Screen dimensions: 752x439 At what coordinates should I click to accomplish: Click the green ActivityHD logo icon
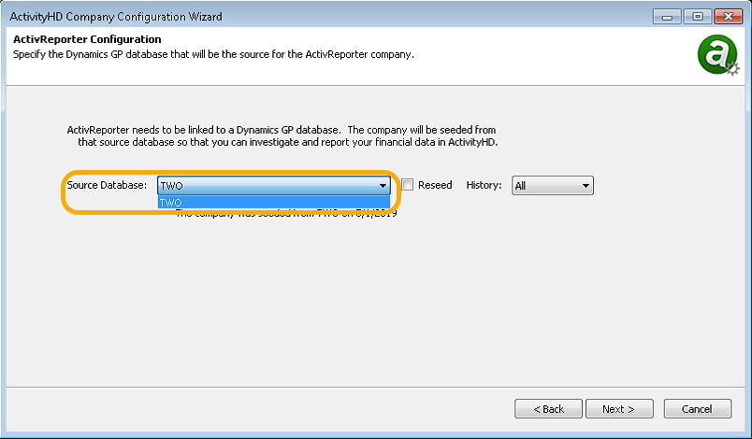(x=717, y=55)
